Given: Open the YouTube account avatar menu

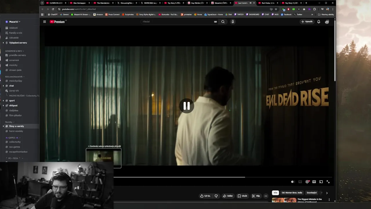Looking at the screenshot, I should [x=327, y=21].
